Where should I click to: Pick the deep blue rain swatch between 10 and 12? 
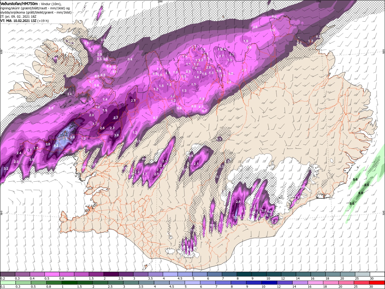point(269,283)
